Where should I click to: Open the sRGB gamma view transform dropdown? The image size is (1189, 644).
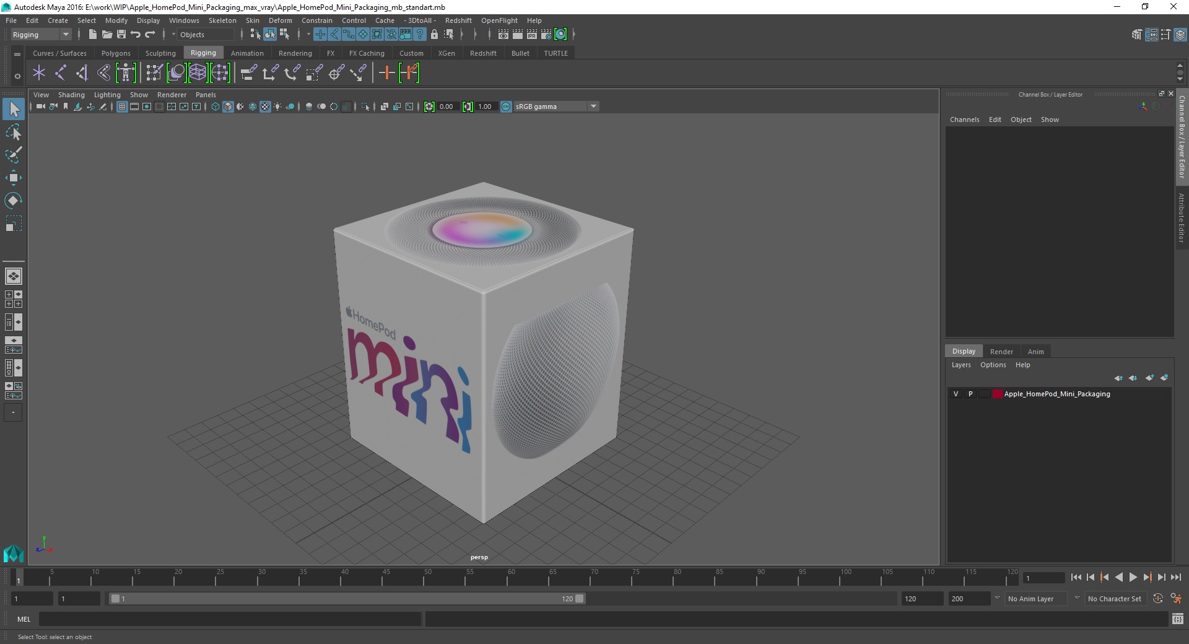[555, 107]
